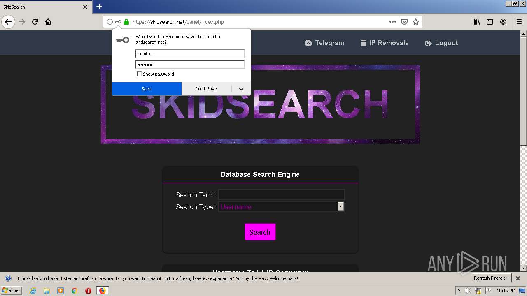Choose Don't Save for the login
This screenshot has height=296, width=527.
(206, 89)
